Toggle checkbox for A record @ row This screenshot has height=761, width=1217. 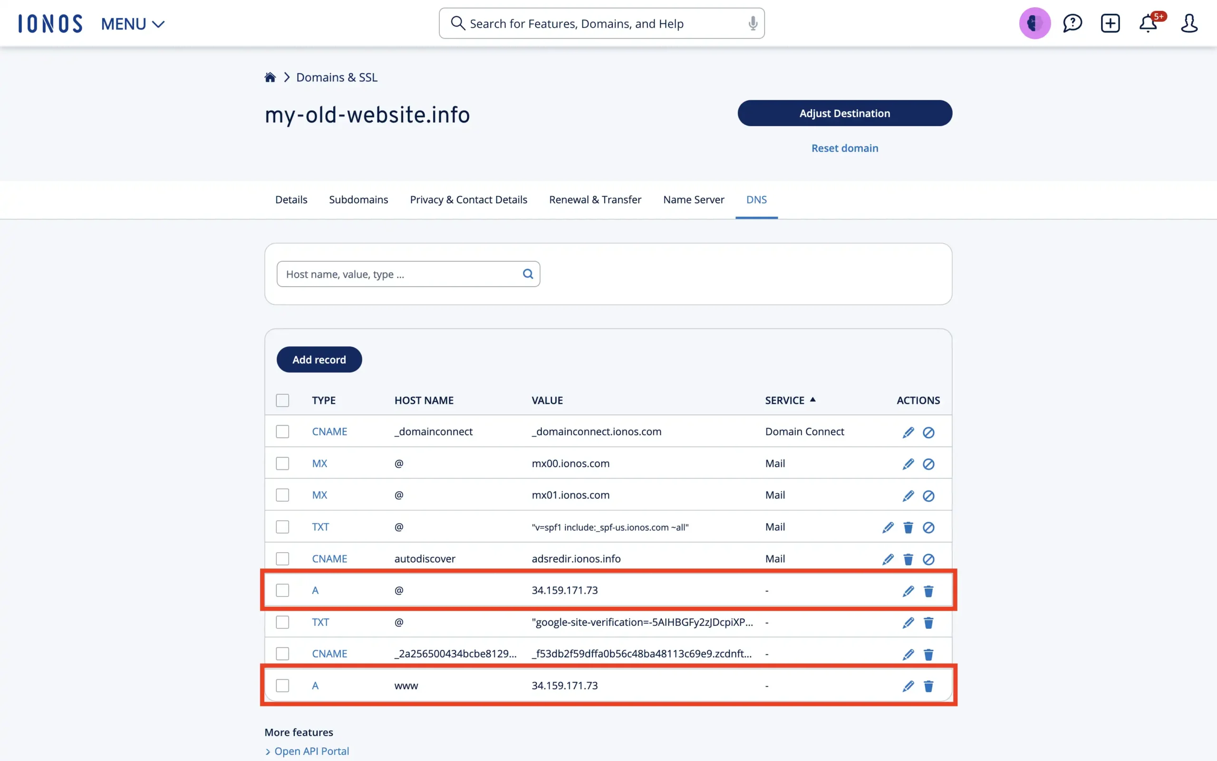point(282,590)
